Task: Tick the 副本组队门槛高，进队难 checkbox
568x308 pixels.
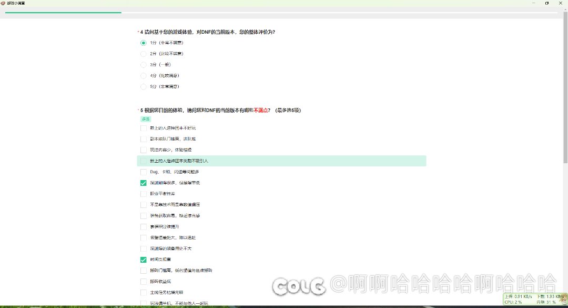Action: tap(144, 139)
